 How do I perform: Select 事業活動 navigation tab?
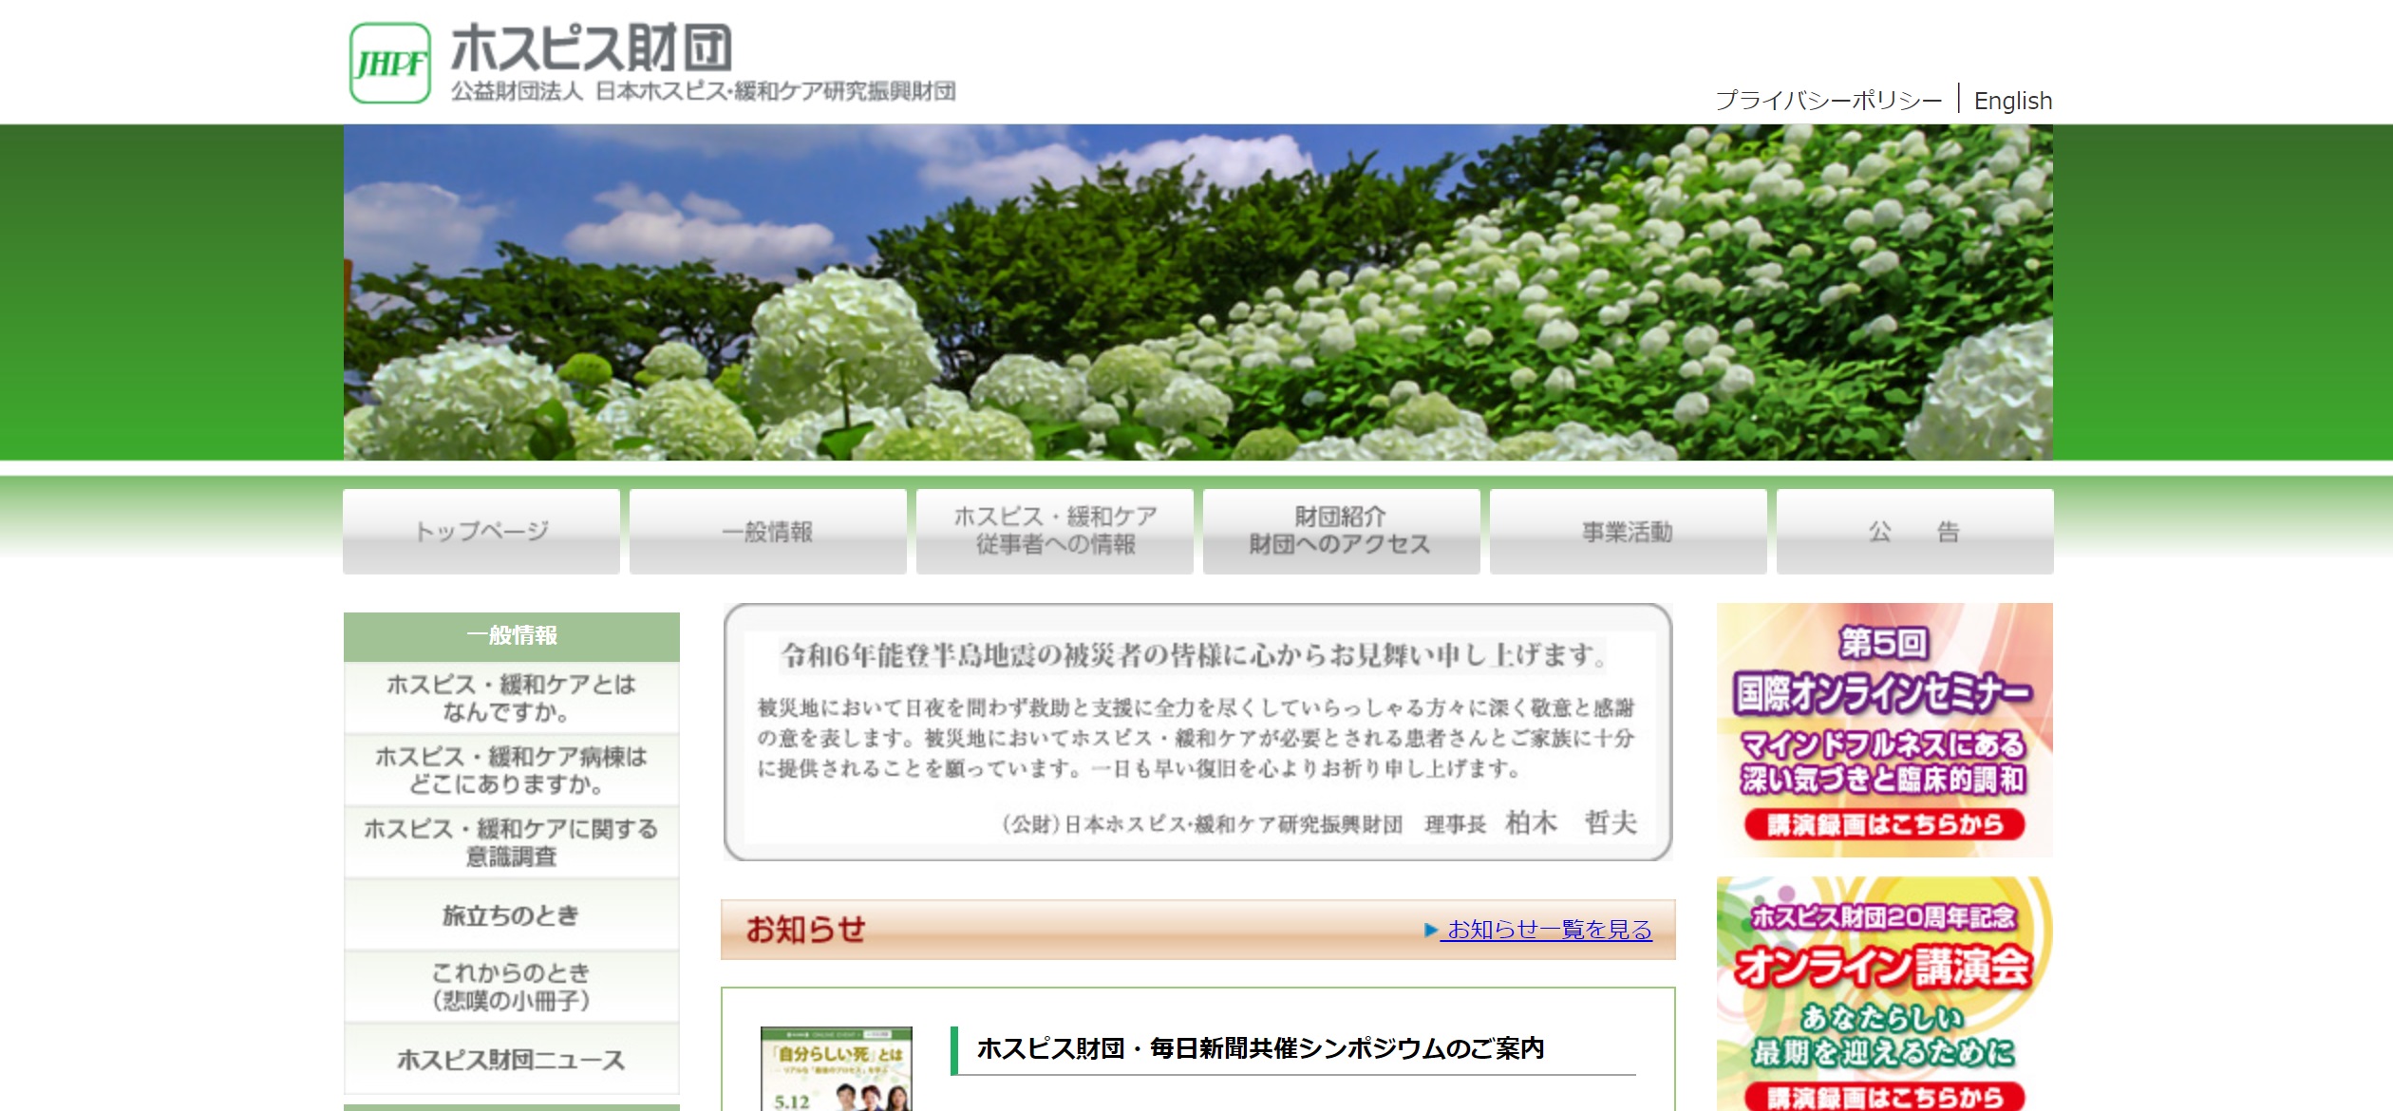pos(1628,532)
